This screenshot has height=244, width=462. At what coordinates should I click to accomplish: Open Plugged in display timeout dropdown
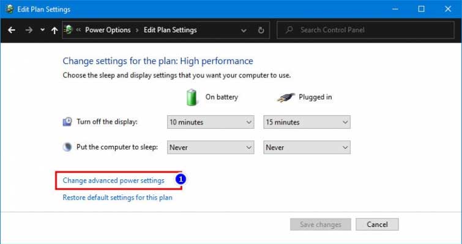point(307,122)
